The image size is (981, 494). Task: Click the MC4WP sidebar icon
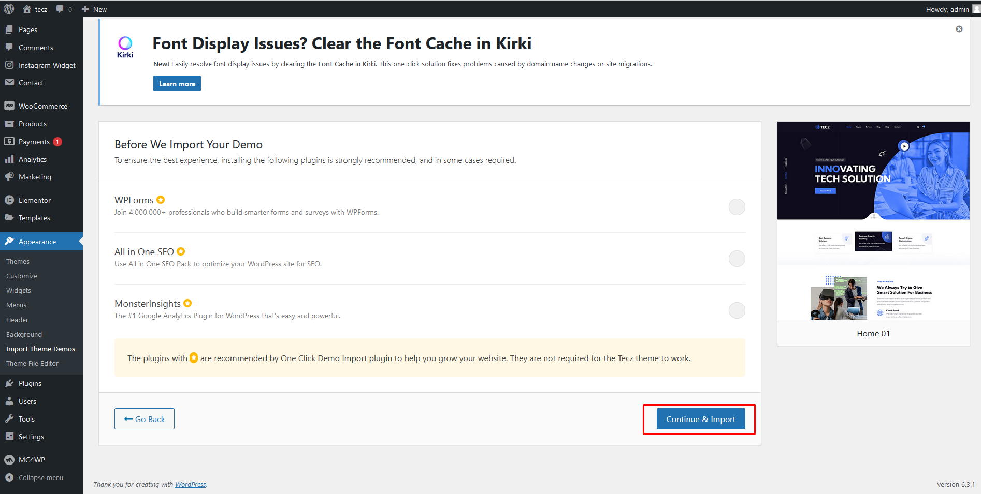(x=9, y=460)
